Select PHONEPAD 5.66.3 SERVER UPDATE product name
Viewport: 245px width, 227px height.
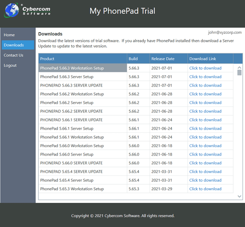click(x=71, y=85)
